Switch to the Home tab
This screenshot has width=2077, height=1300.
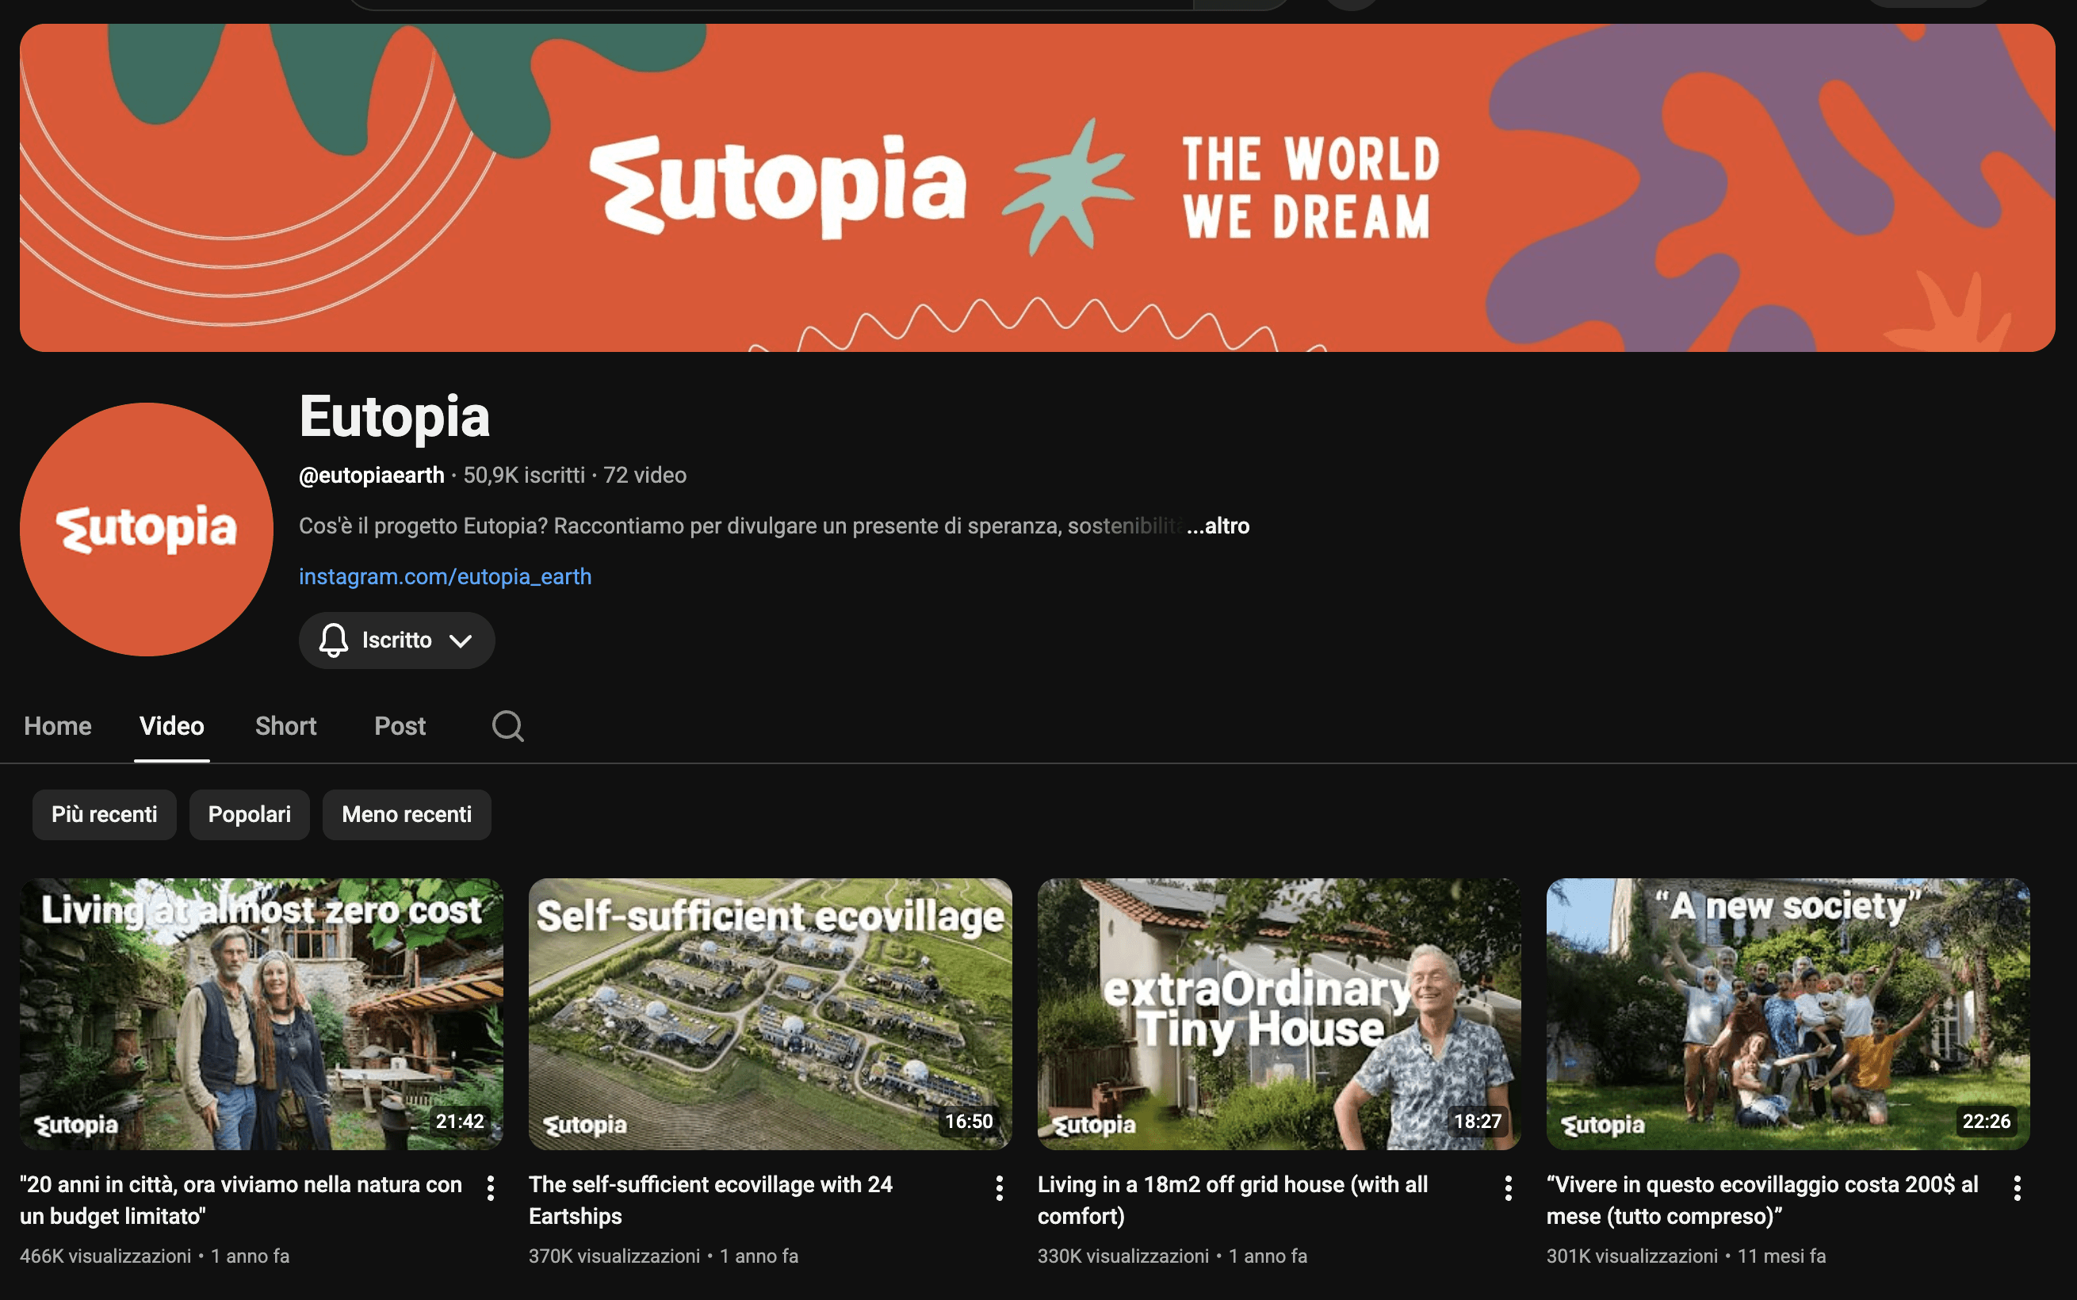tap(58, 725)
